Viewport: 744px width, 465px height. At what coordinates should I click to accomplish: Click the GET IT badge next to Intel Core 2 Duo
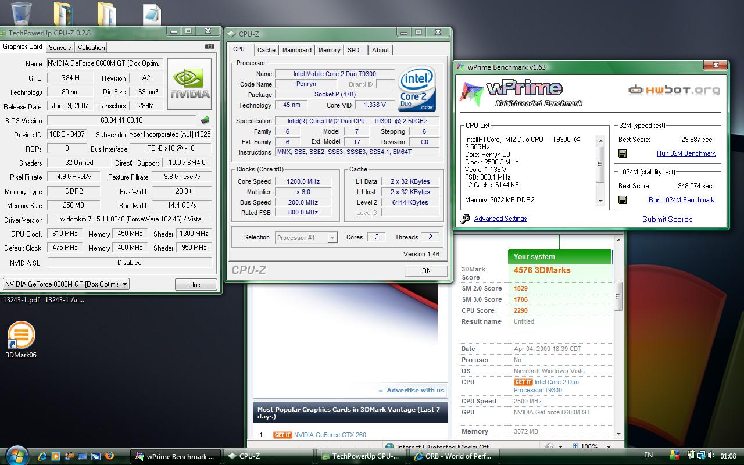click(523, 382)
